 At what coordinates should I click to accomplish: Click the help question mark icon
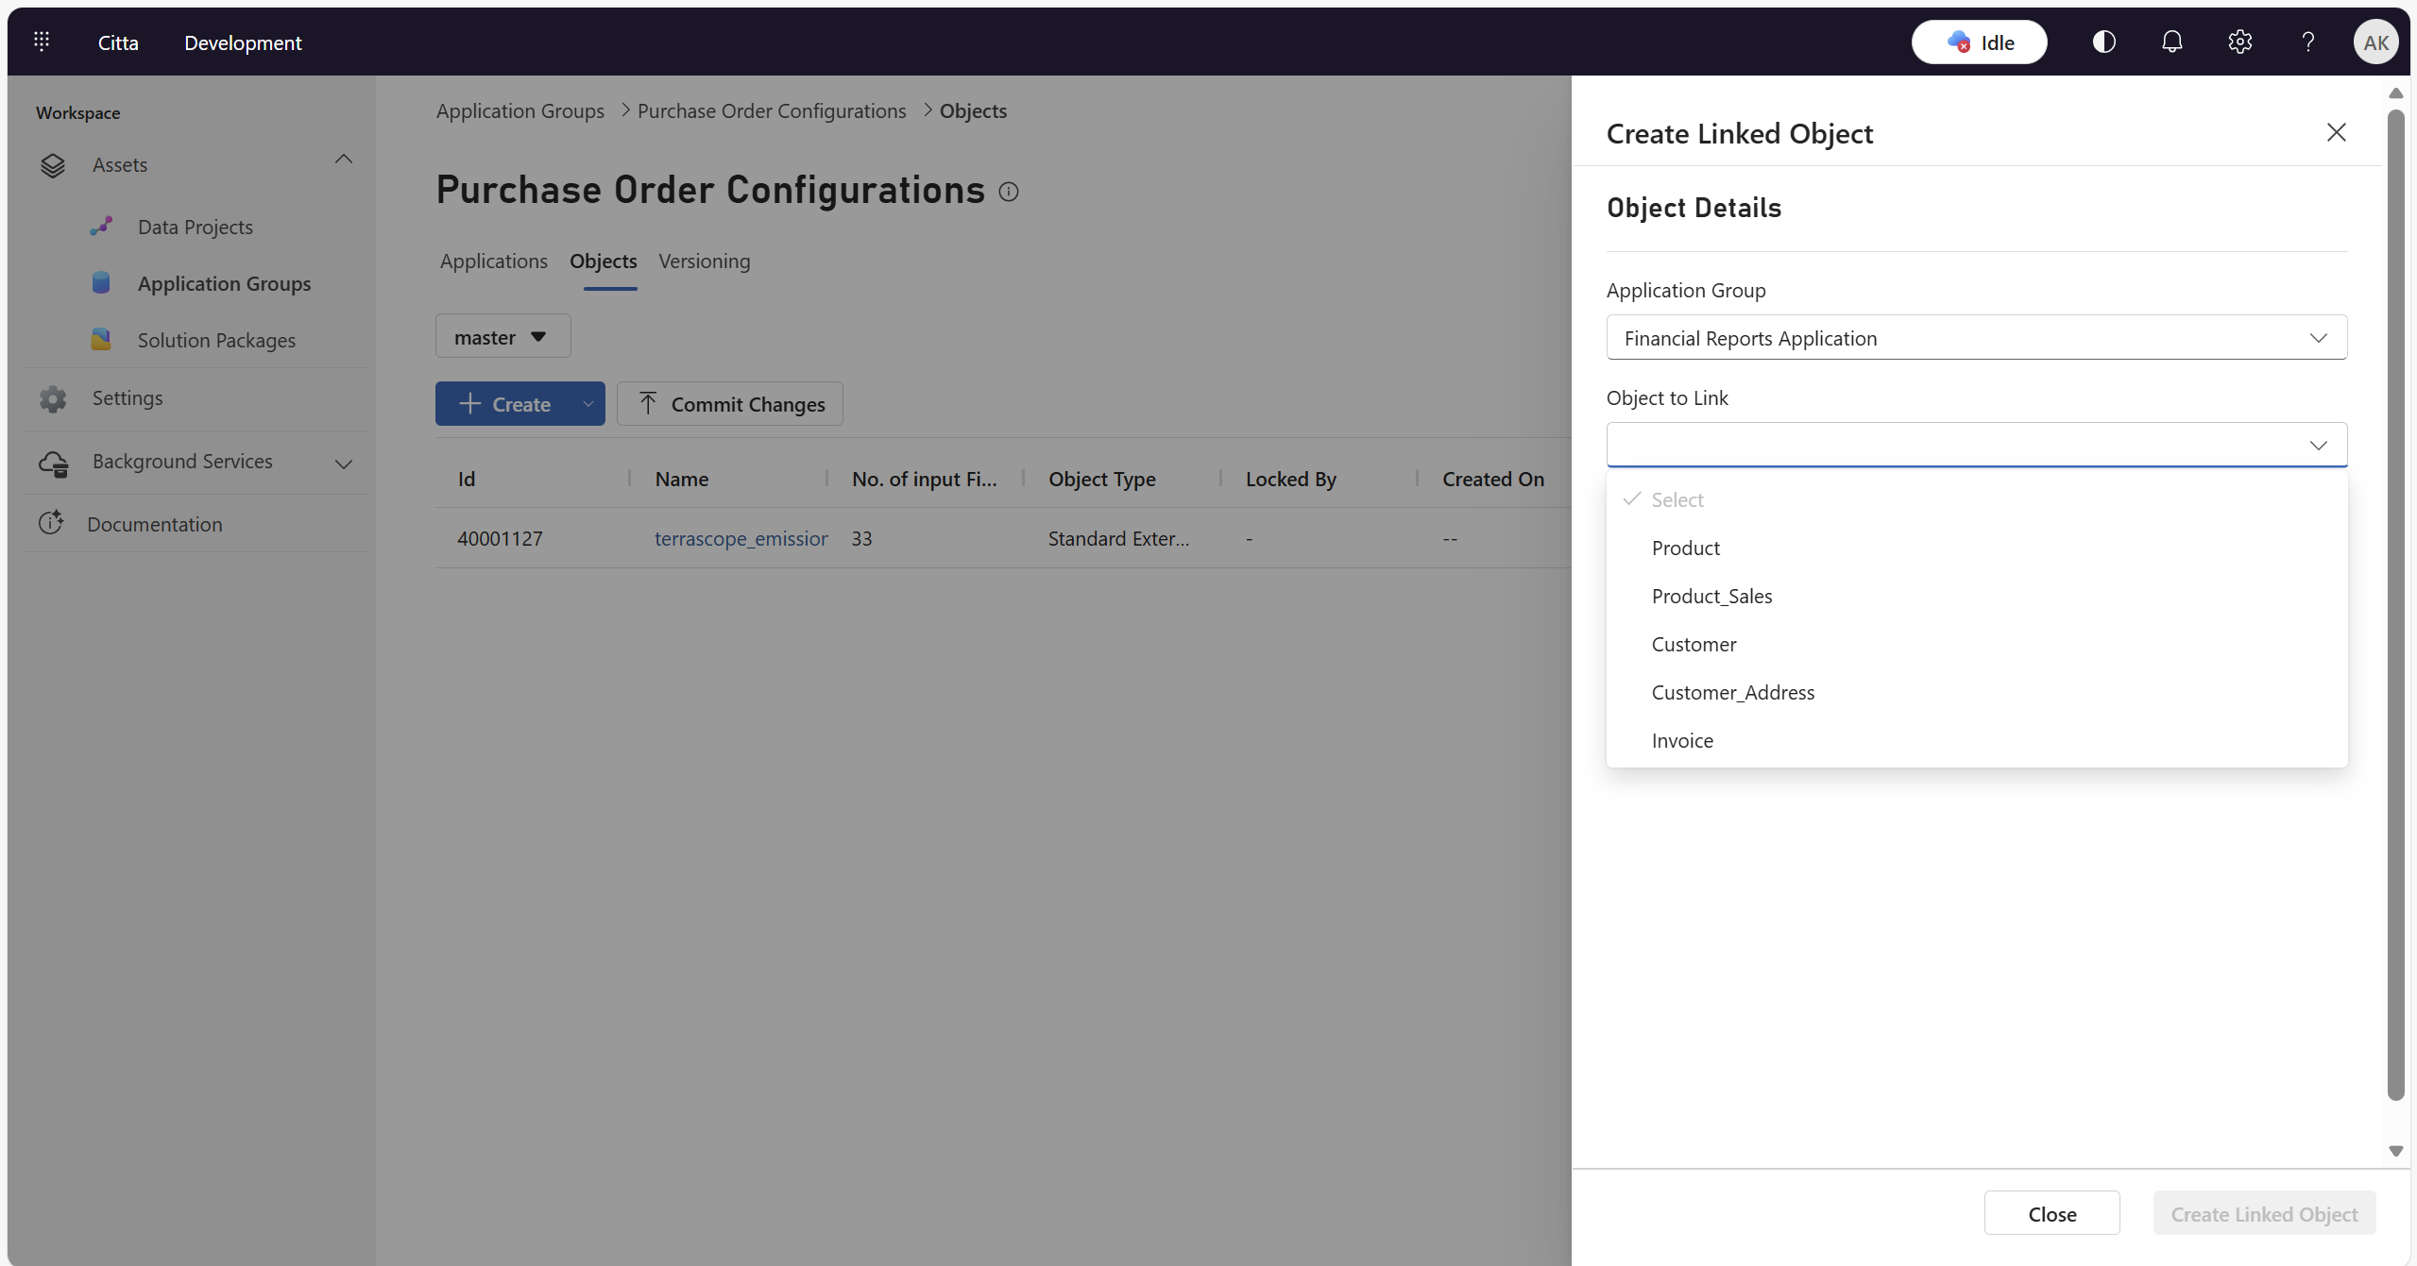coord(2307,42)
